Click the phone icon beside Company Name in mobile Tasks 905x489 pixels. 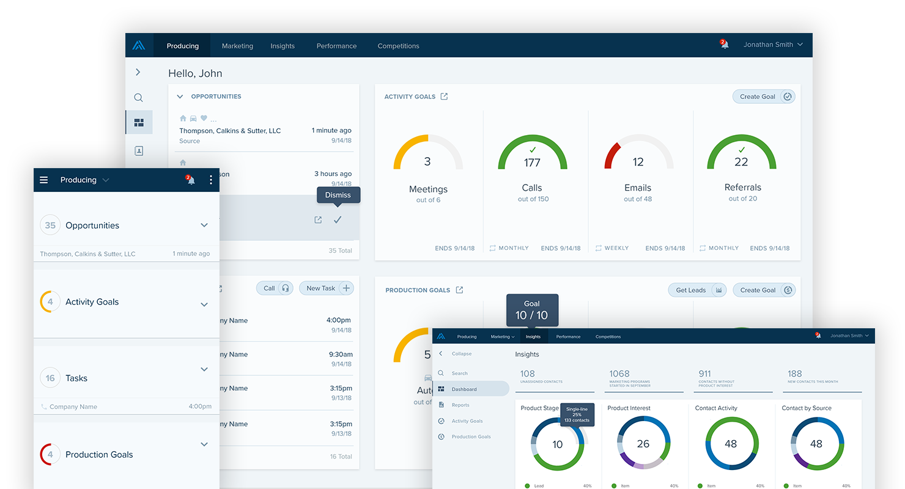pyautogui.click(x=43, y=406)
